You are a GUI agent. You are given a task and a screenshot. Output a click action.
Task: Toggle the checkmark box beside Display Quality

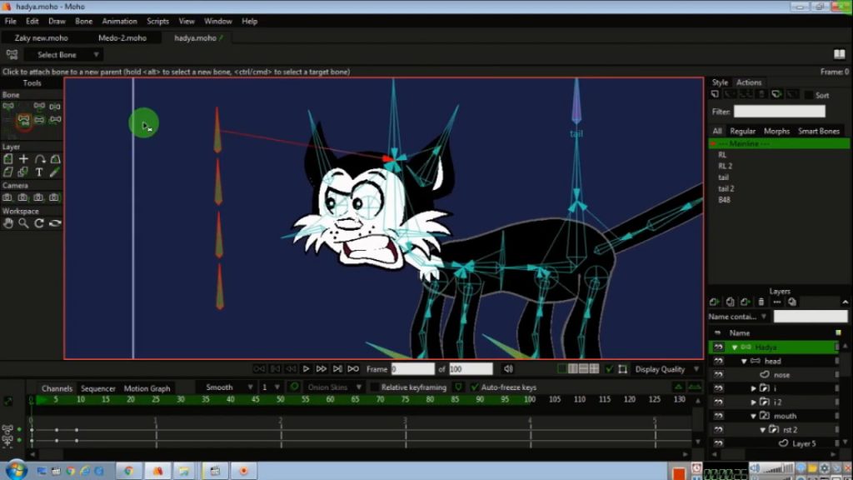pos(609,369)
